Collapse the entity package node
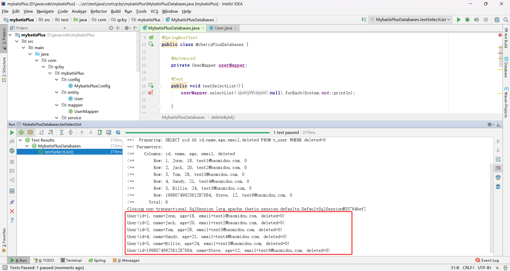Viewport: 510px width, 271px height. [57, 92]
